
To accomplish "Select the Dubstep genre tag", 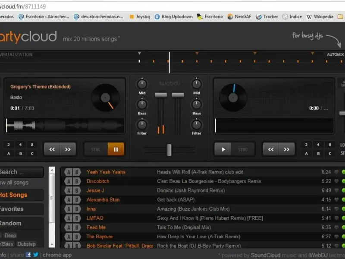I will 26,244.
